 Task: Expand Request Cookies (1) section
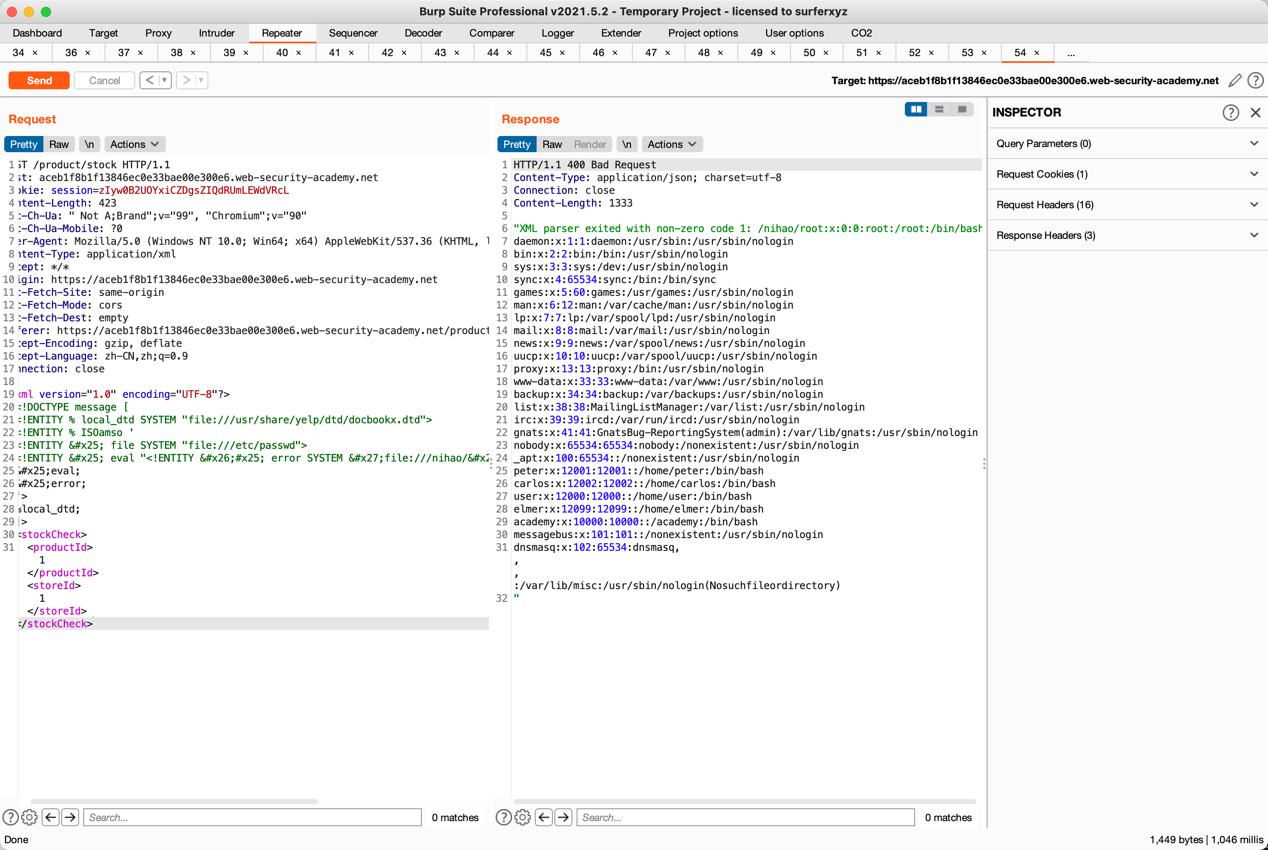coord(1128,174)
